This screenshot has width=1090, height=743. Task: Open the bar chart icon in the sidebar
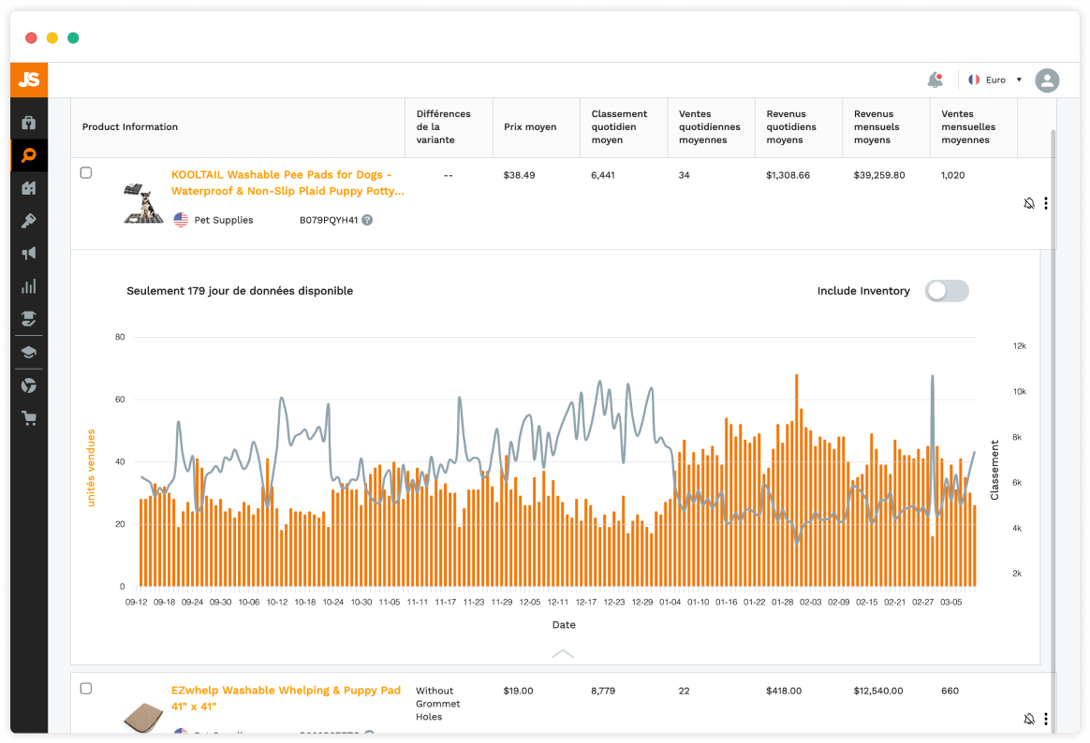[x=28, y=286]
